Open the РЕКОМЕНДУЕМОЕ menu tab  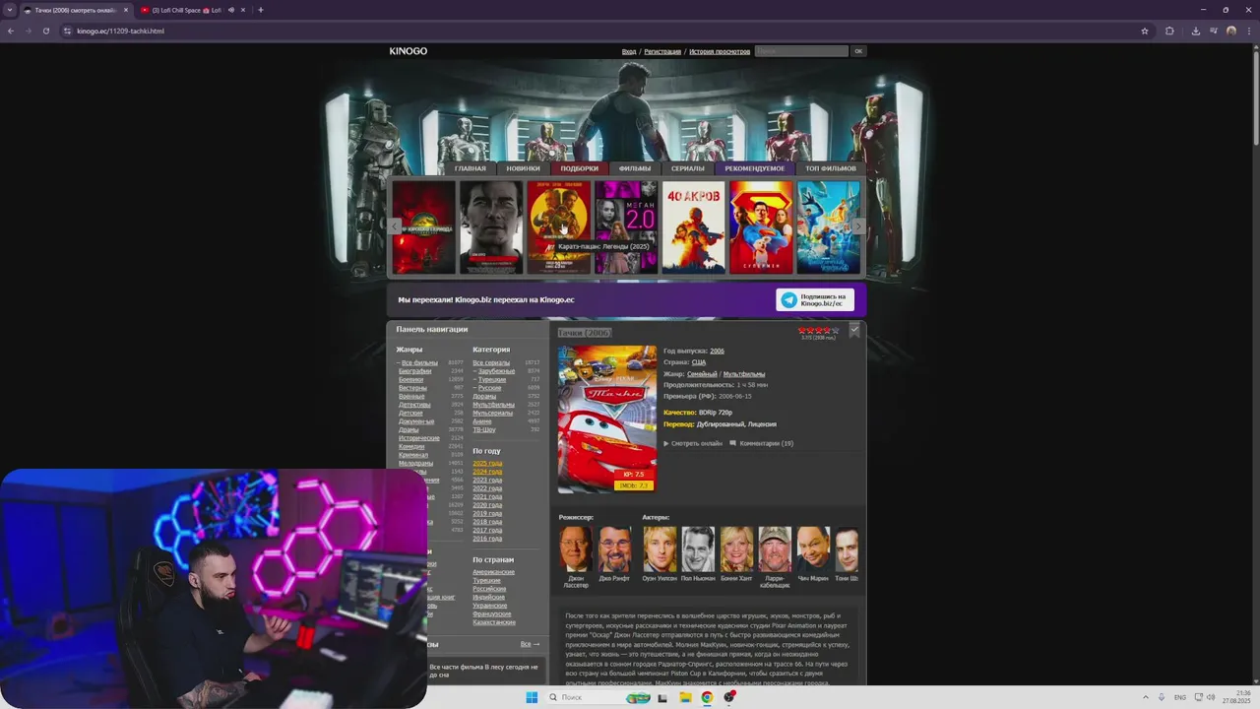click(x=754, y=168)
